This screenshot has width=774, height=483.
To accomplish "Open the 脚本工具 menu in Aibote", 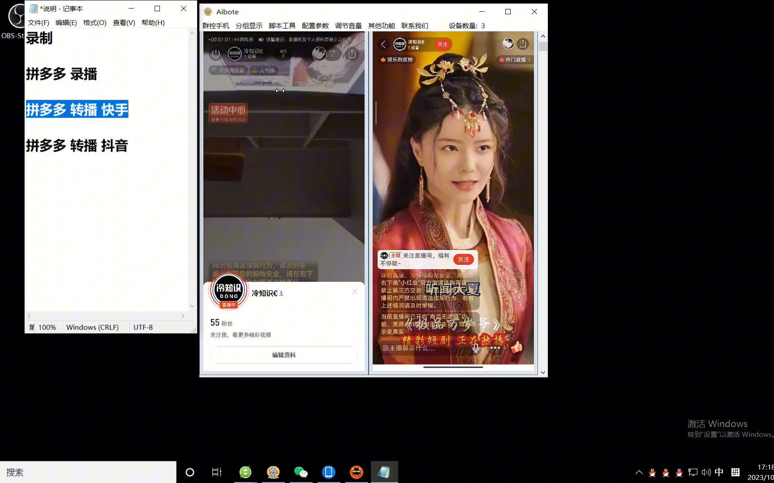I will (282, 25).
